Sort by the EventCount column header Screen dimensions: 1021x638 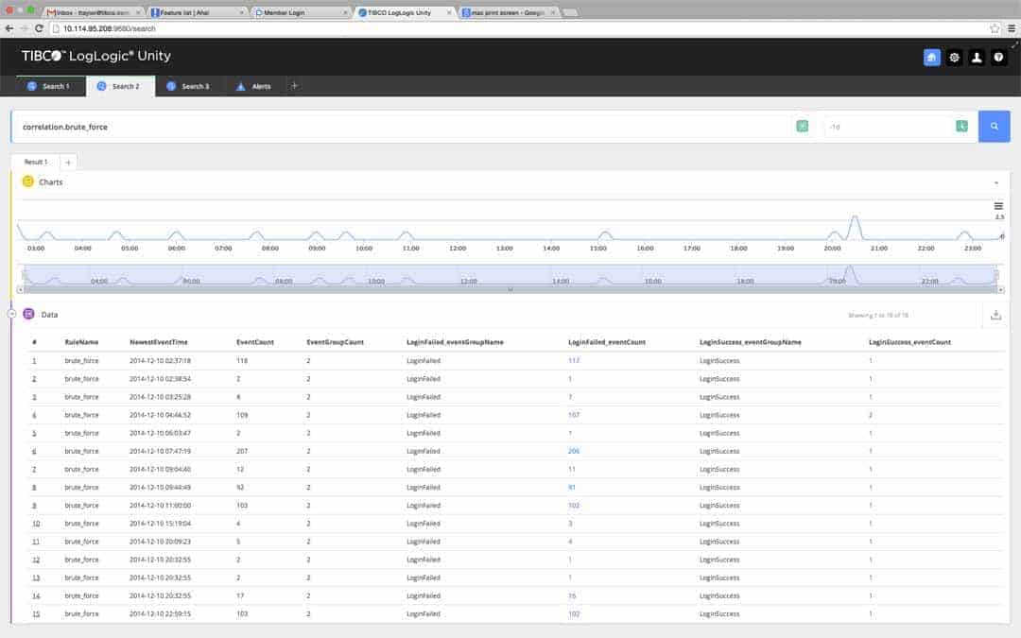[x=255, y=342]
